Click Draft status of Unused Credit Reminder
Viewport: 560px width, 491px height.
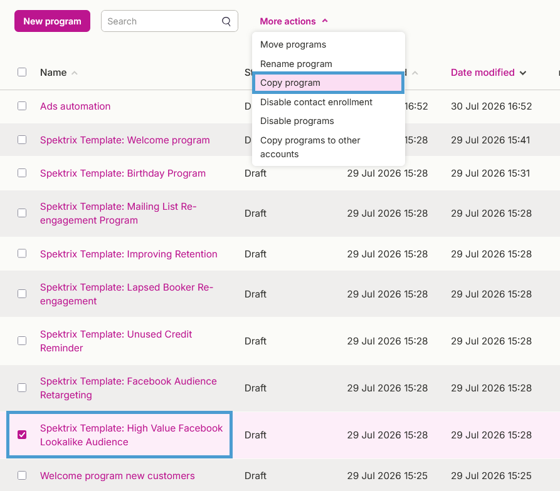click(x=255, y=341)
